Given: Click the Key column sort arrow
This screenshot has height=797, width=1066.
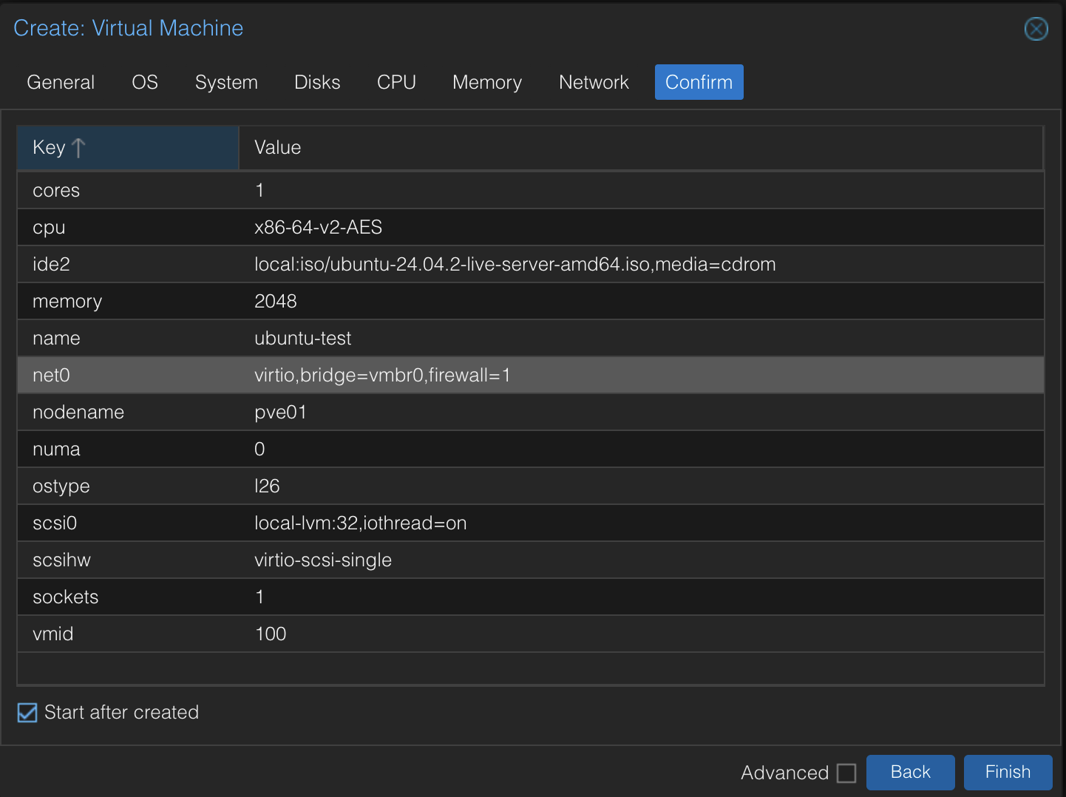Looking at the screenshot, I should pos(78,148).
